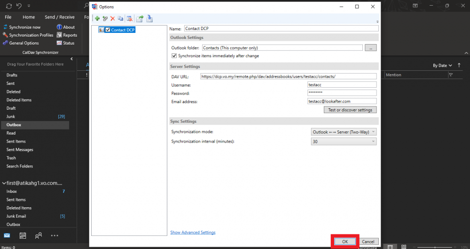
Task: Click the red X delete profile icon
Action: pos(112,19)
